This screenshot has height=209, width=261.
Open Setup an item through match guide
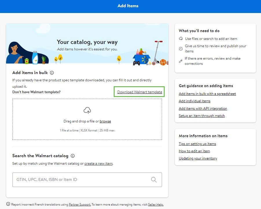pos(202,116)
